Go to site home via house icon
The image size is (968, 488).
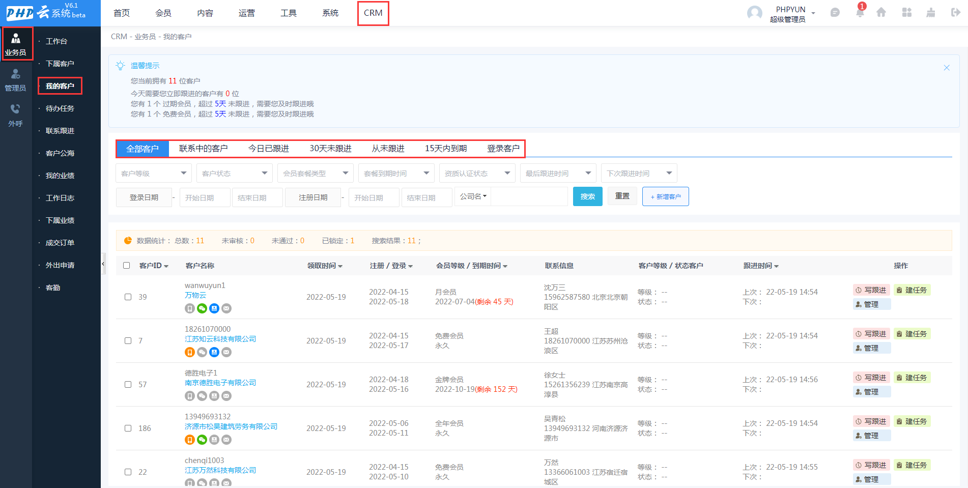click(881, 13)
